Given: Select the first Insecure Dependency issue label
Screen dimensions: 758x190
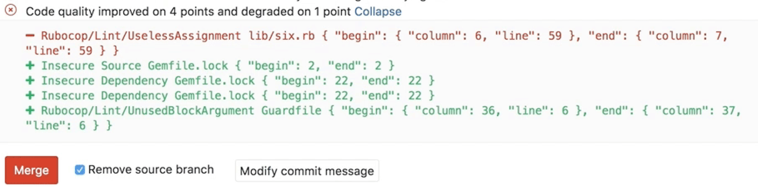Looking at the screenshot, I should tap(104, 81).
